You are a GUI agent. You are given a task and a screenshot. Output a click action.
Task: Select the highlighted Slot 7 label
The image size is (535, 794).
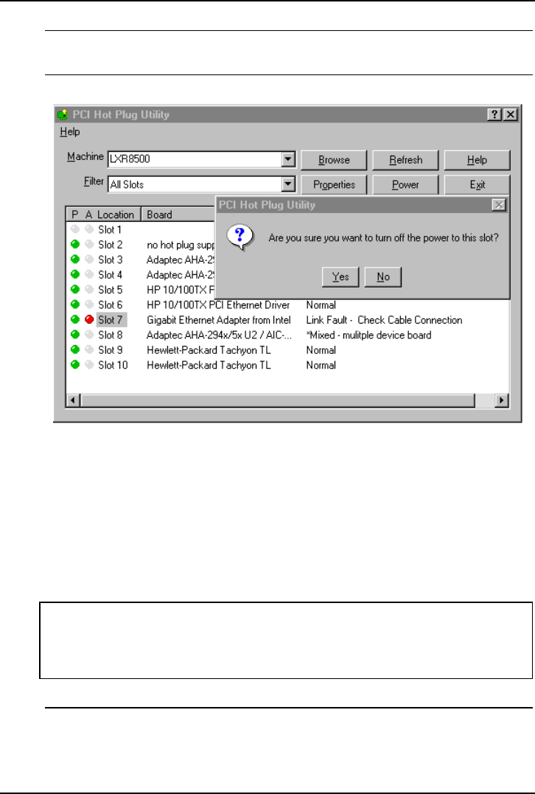point(111,319)
